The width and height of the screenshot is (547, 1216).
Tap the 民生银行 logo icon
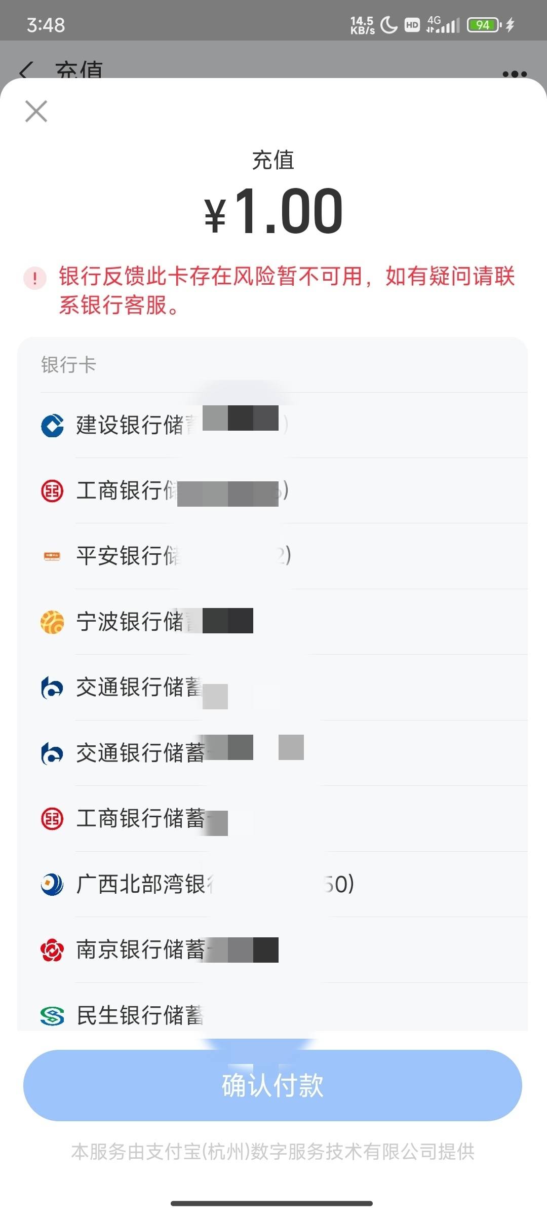pyautogui.click(x=52, y=1015)
